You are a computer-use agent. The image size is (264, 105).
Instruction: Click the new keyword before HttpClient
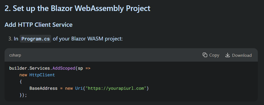(23, 75)
